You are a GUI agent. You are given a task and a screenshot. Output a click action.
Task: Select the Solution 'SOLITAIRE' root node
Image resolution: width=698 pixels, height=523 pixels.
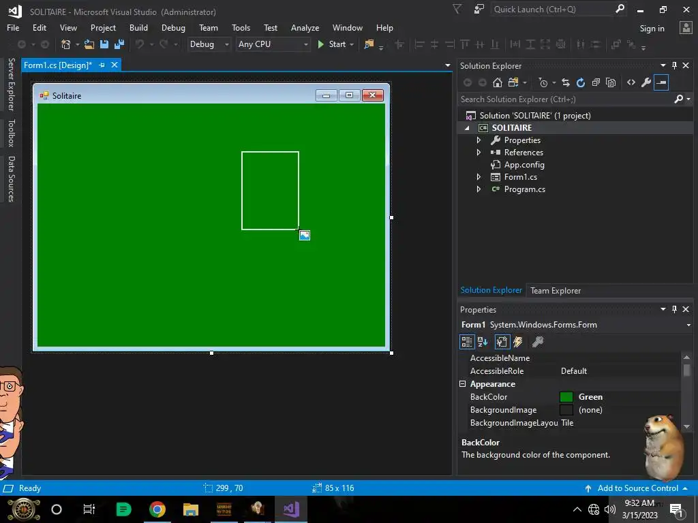(534, 116)
